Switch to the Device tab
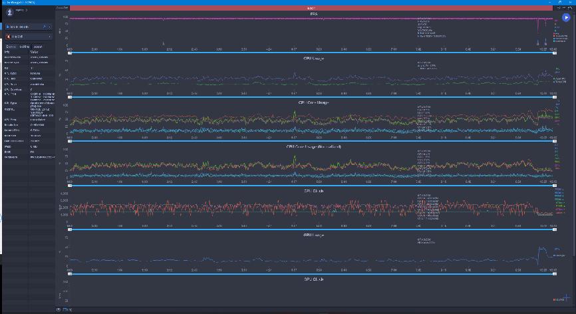 pyautogui.click(x=11, y=47)
